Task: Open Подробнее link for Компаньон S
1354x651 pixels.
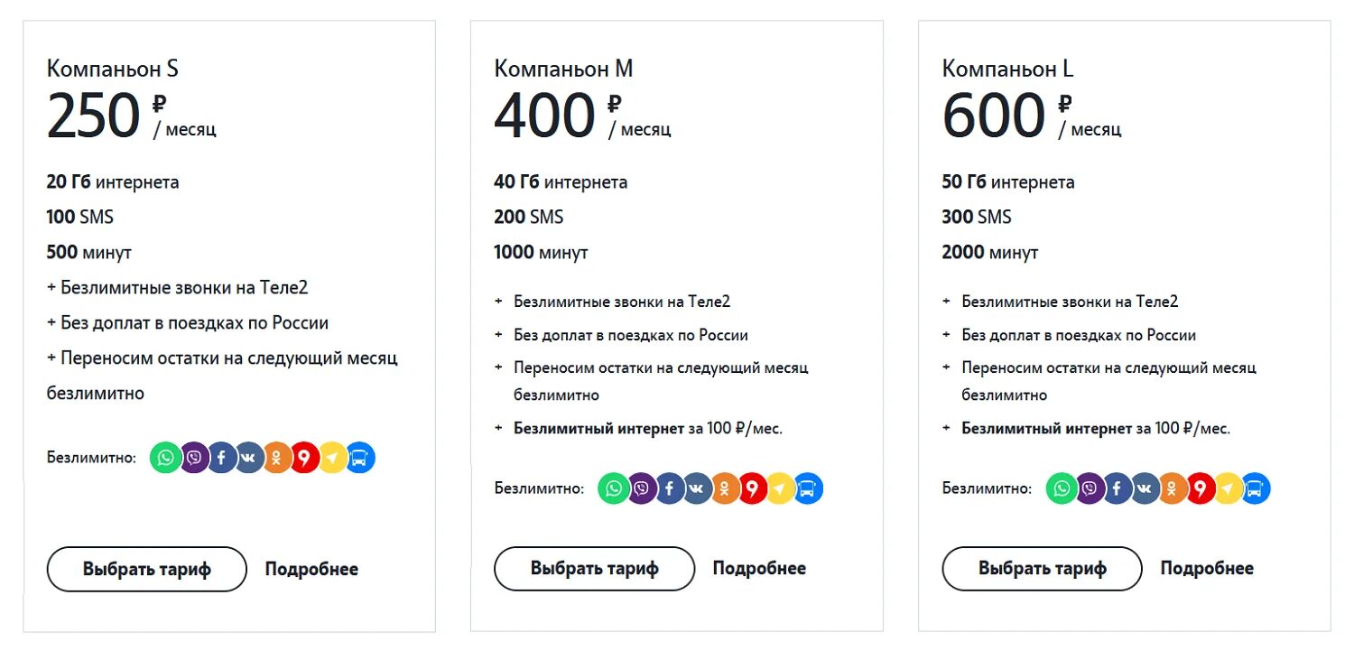Action: tap(311, 569)
